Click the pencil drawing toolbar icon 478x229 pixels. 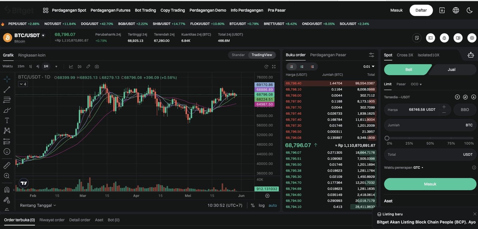click(x=88, y=66)
